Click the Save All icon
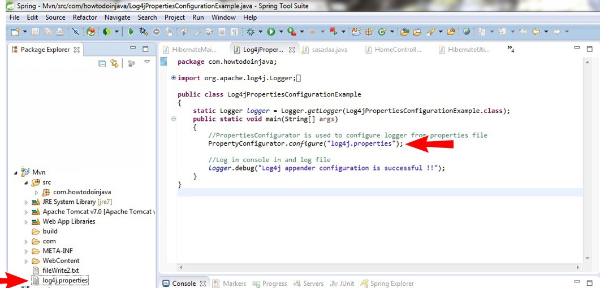 48,32
